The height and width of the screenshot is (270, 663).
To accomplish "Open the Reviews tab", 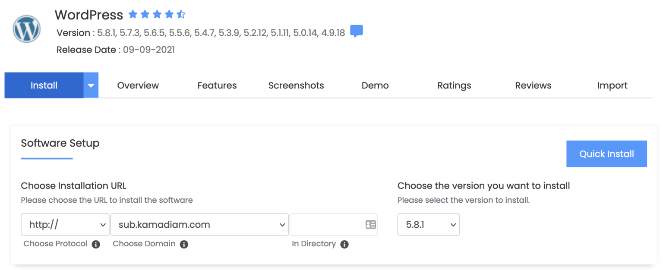I will 533,85.
